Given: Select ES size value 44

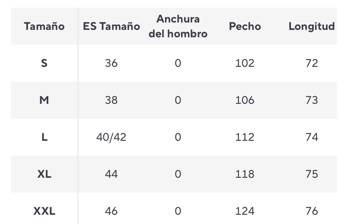Looking at the screenshot, I should (x=111, y=174).
